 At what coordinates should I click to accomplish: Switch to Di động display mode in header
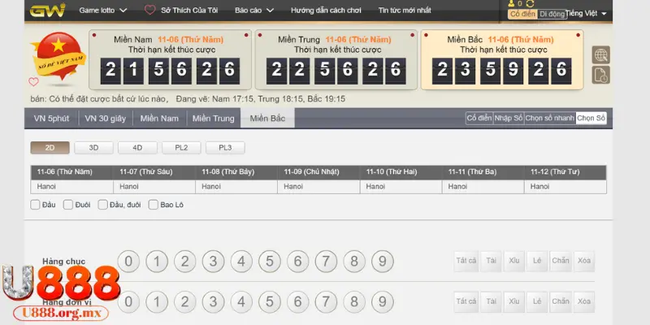click(552, 14)
